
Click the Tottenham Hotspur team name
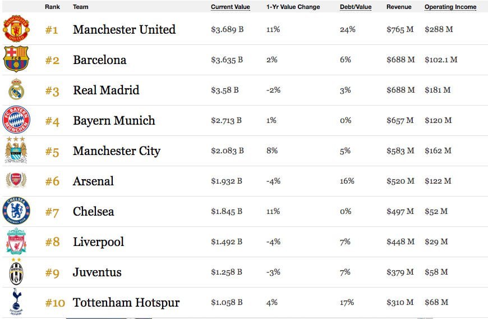tap(126, 303)
